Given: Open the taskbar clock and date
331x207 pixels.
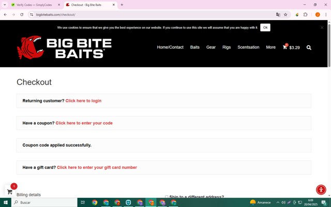Looking at the screenshot, I should [x=310, y=202].
